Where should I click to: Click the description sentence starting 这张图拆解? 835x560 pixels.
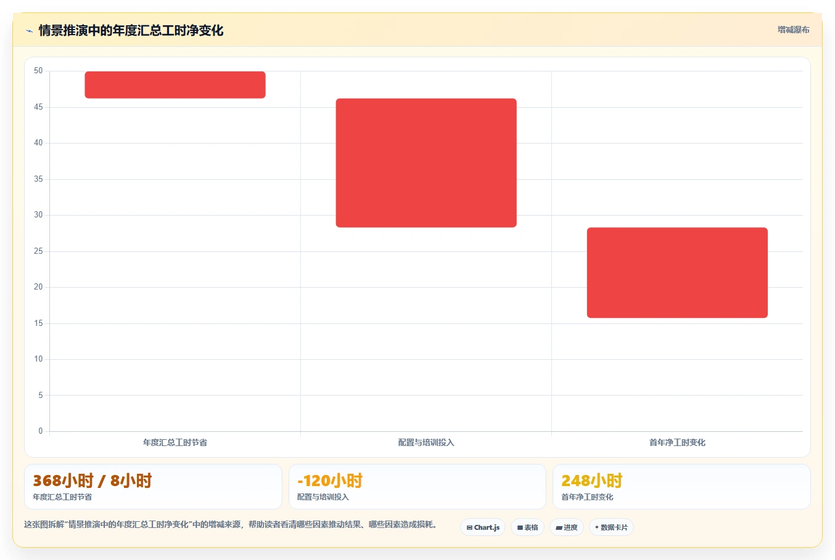tap(231, 525)
